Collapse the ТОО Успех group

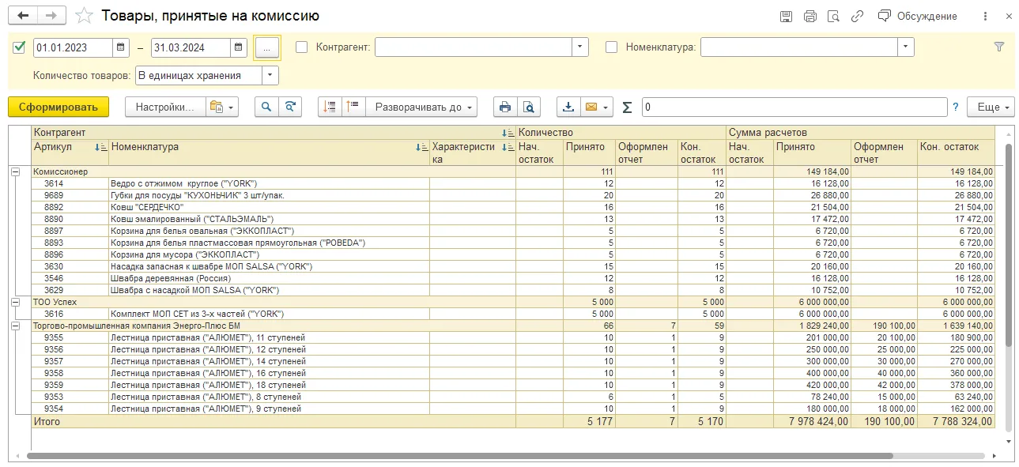[14, 302]
